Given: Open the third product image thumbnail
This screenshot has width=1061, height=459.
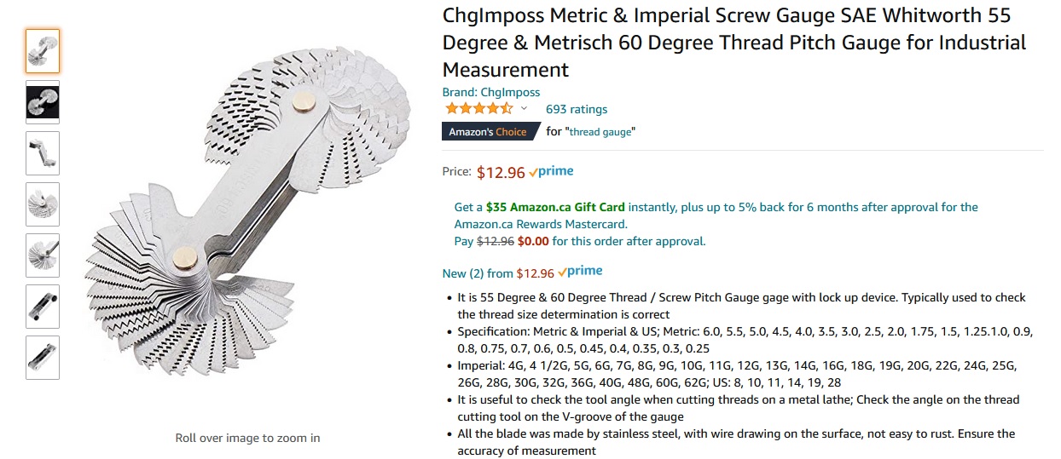Looking at the screenshot, I should tap(43, 153).
